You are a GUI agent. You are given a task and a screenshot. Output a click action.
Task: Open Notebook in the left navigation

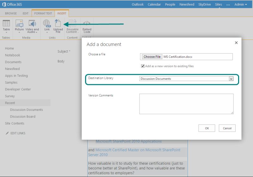click(12, 55)
